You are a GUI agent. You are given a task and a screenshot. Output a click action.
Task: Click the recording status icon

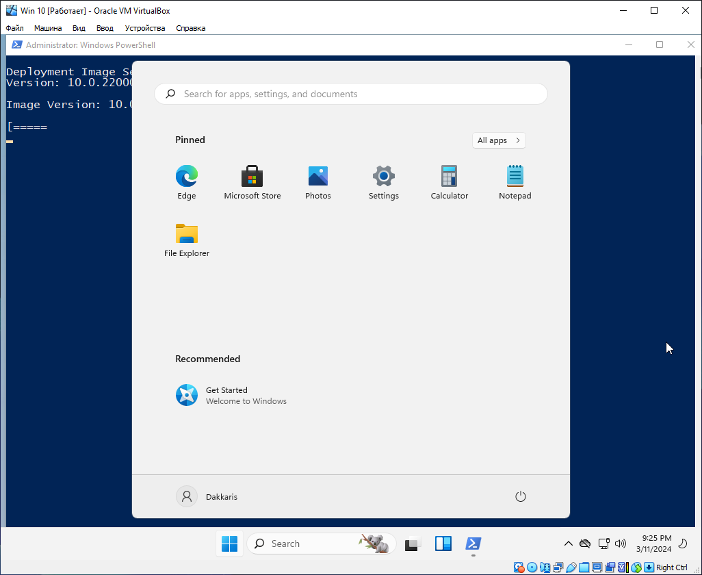(x=610, y=567)
